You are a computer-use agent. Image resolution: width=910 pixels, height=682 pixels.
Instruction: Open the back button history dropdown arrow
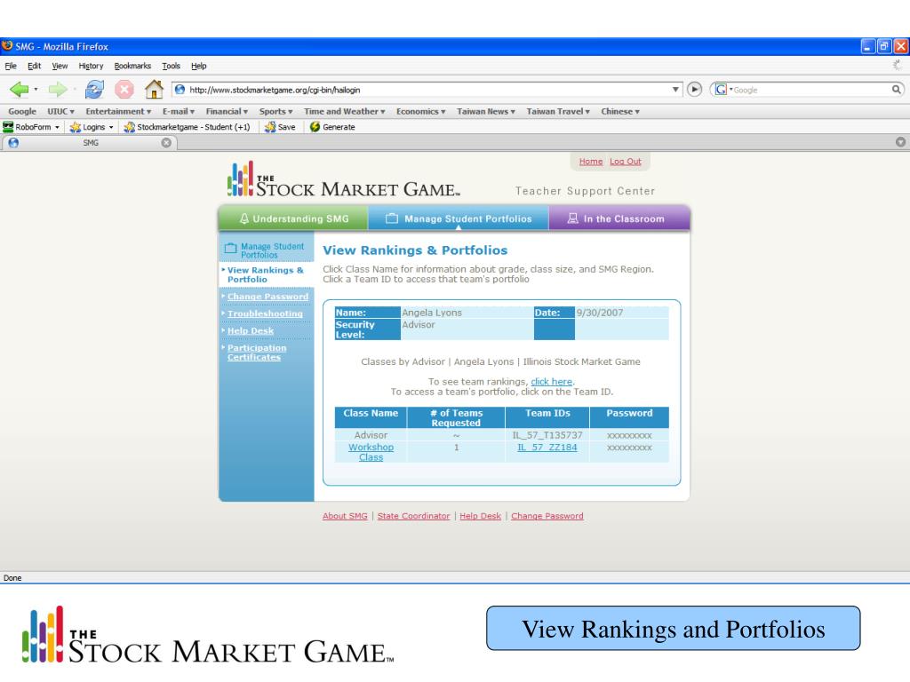(x=36, y=90)
